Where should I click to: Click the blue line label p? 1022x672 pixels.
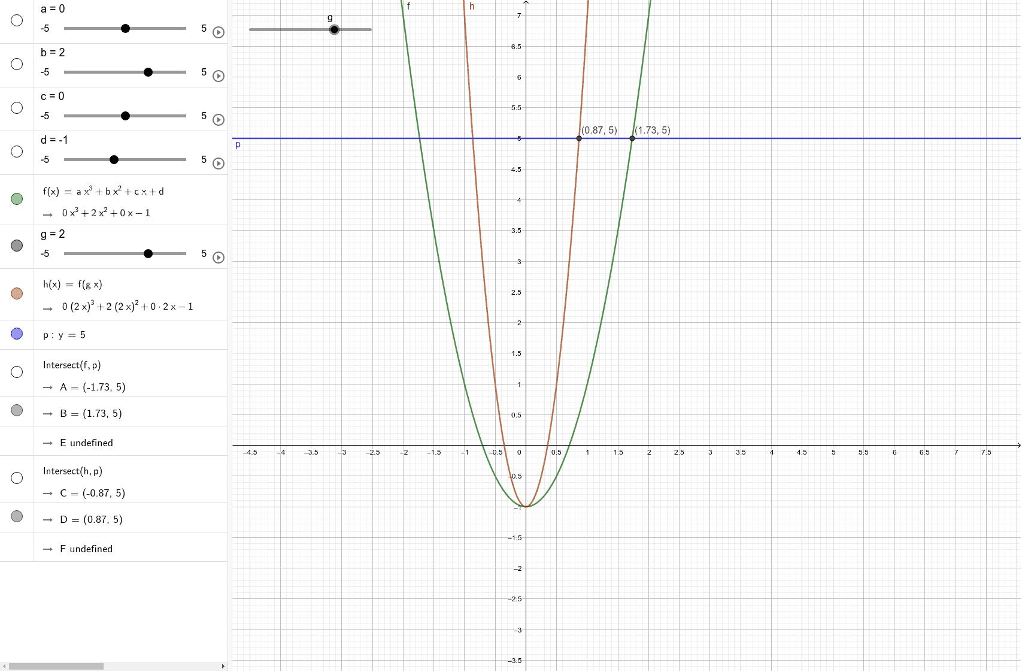coord(238,144)
